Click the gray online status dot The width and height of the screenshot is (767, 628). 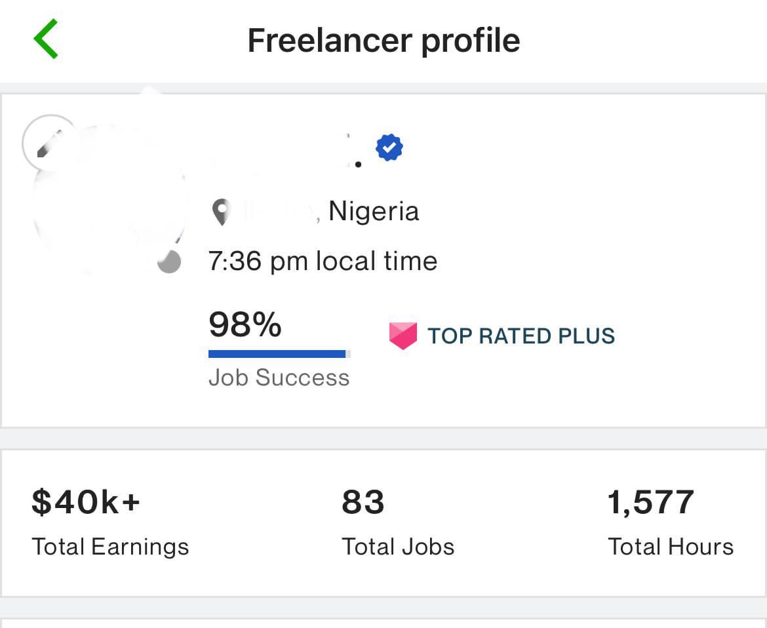coord(169,261)
